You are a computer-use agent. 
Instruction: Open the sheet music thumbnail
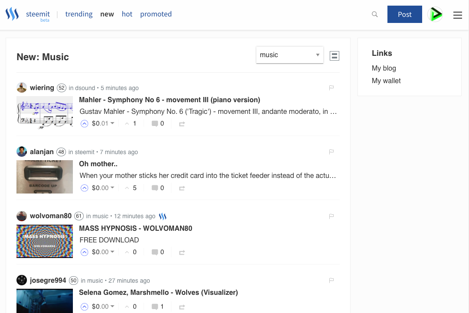tap(45, 113)
